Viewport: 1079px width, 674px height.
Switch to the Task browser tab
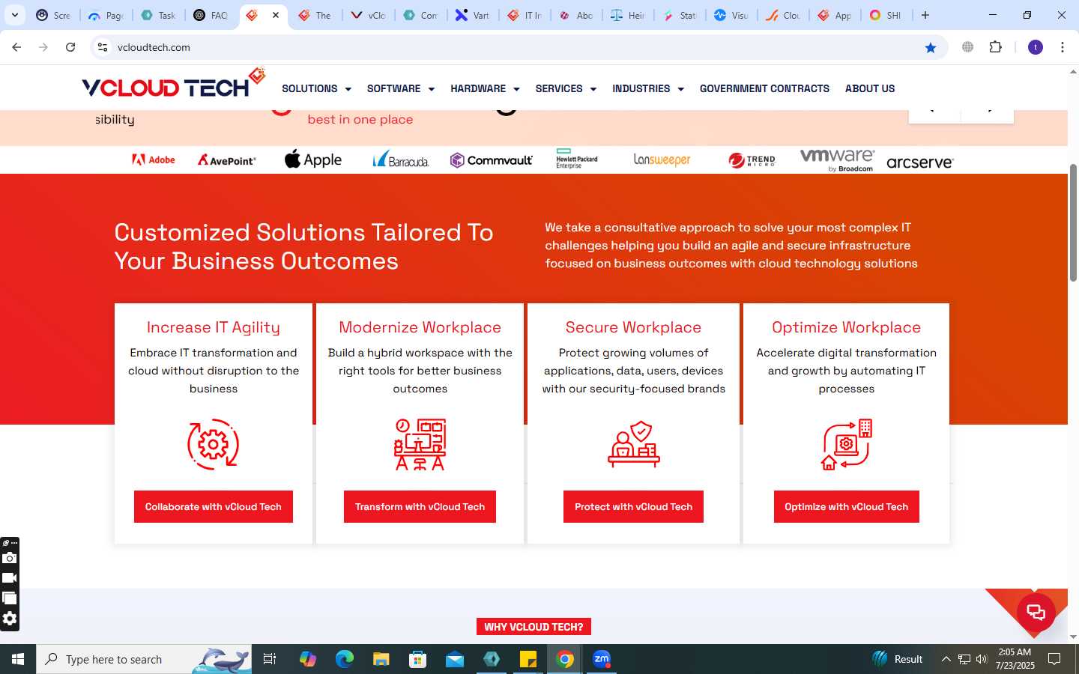(x=159, y=15)
